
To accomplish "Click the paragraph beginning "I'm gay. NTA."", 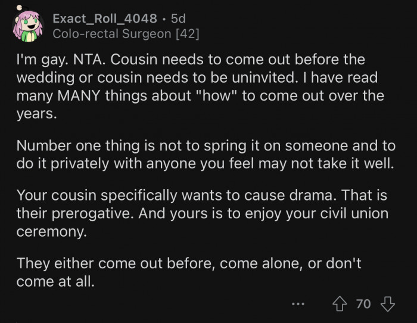I will (197, 87).
